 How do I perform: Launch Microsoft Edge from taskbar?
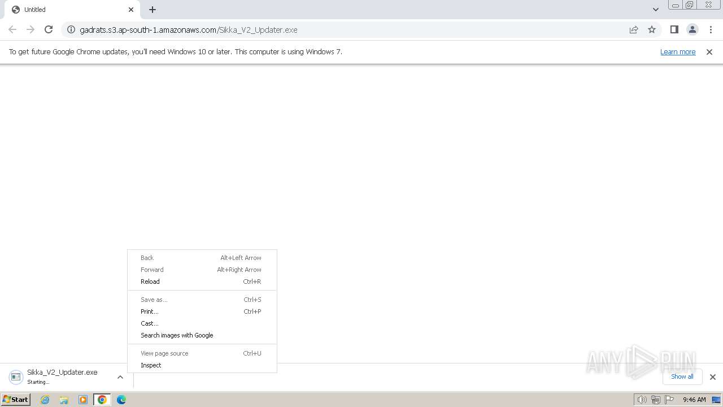click(x=121, y=400)
